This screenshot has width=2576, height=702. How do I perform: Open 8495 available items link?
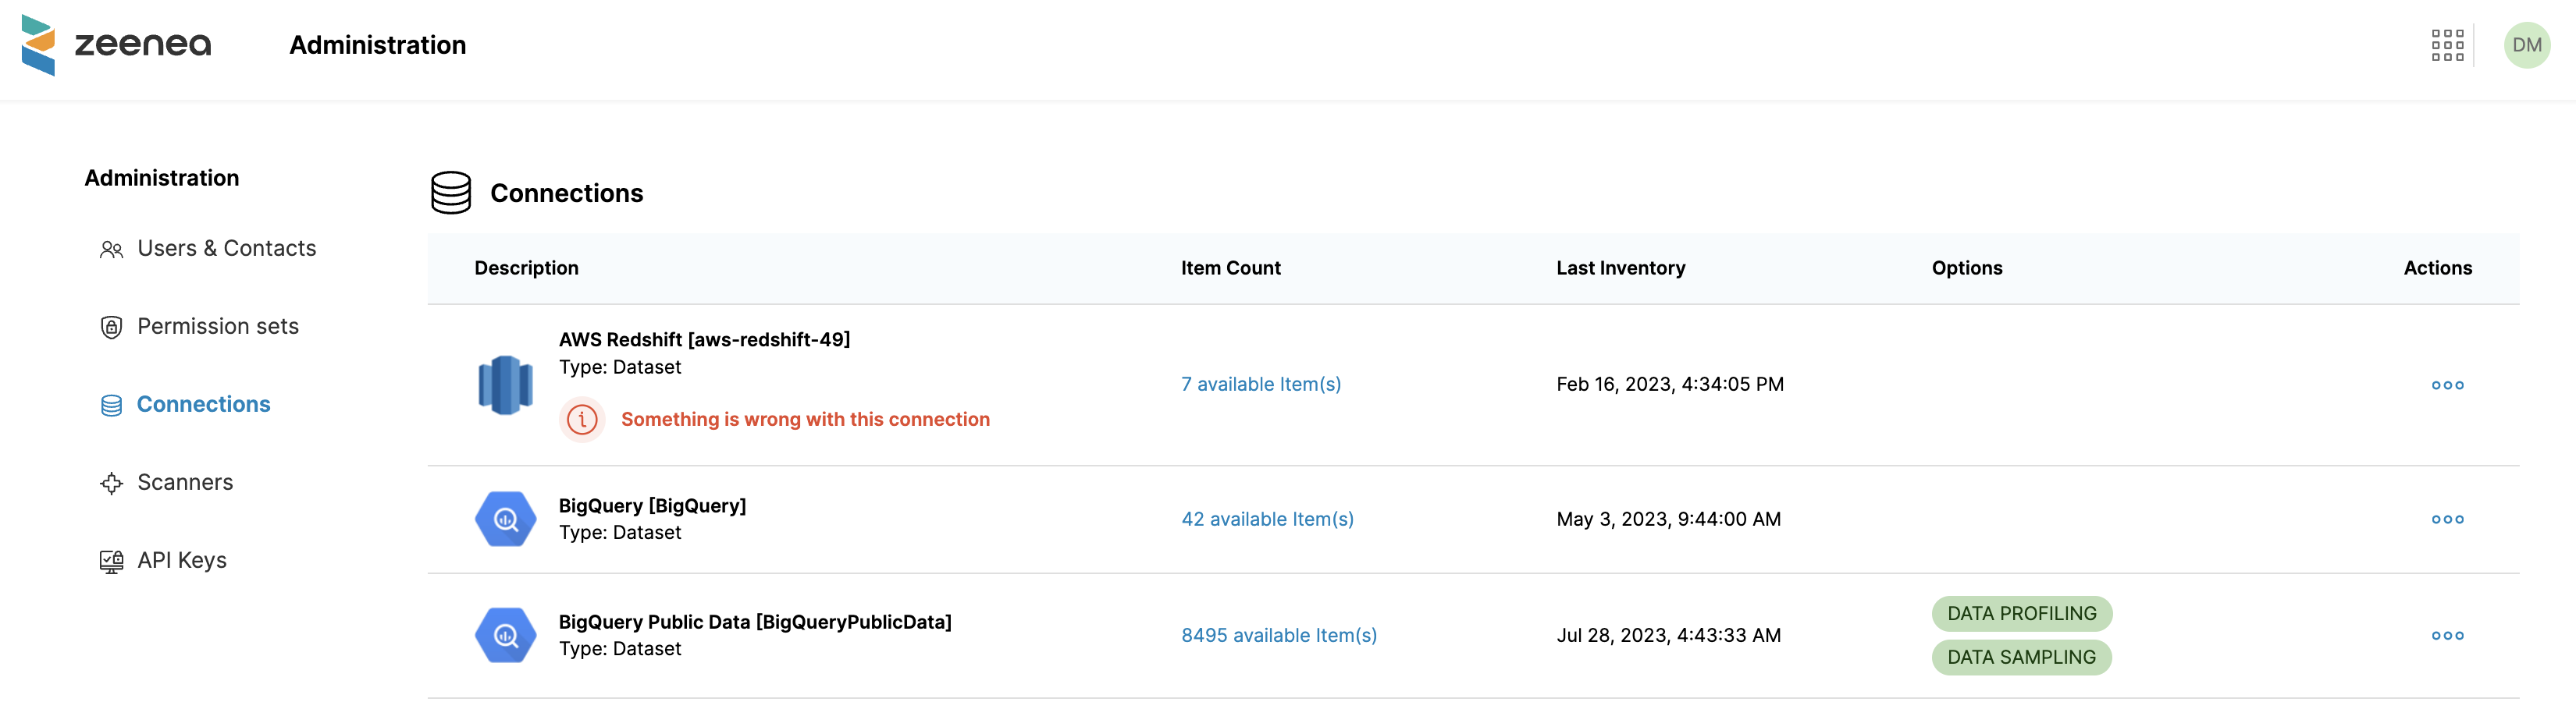[x=1278, y=635]
